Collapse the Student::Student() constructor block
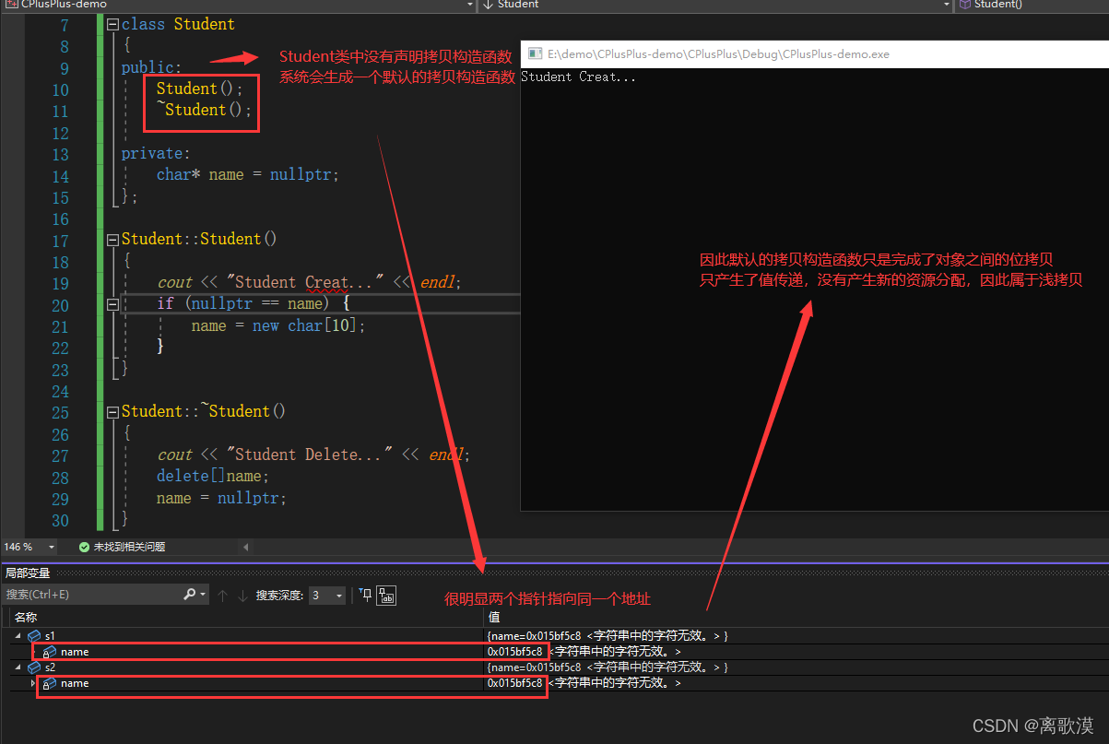 pyautogui.click(x=112, y=240)
